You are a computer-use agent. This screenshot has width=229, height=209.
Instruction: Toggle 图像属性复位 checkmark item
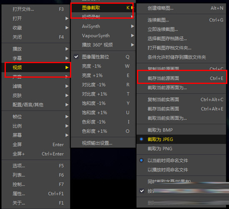(x=103, y=57)
